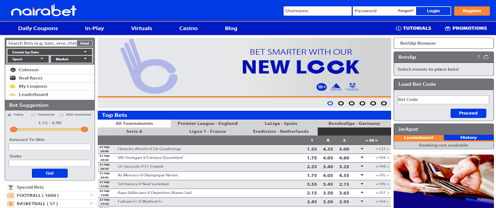
Task: Open the Sport dropdown
Action: click(28, 59)
